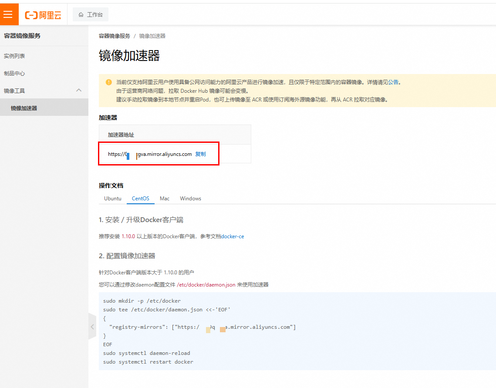The image size is (496, 388).
Task: Click the '2. 配置镜像加速器' heading
Action: tap(127, 256)
